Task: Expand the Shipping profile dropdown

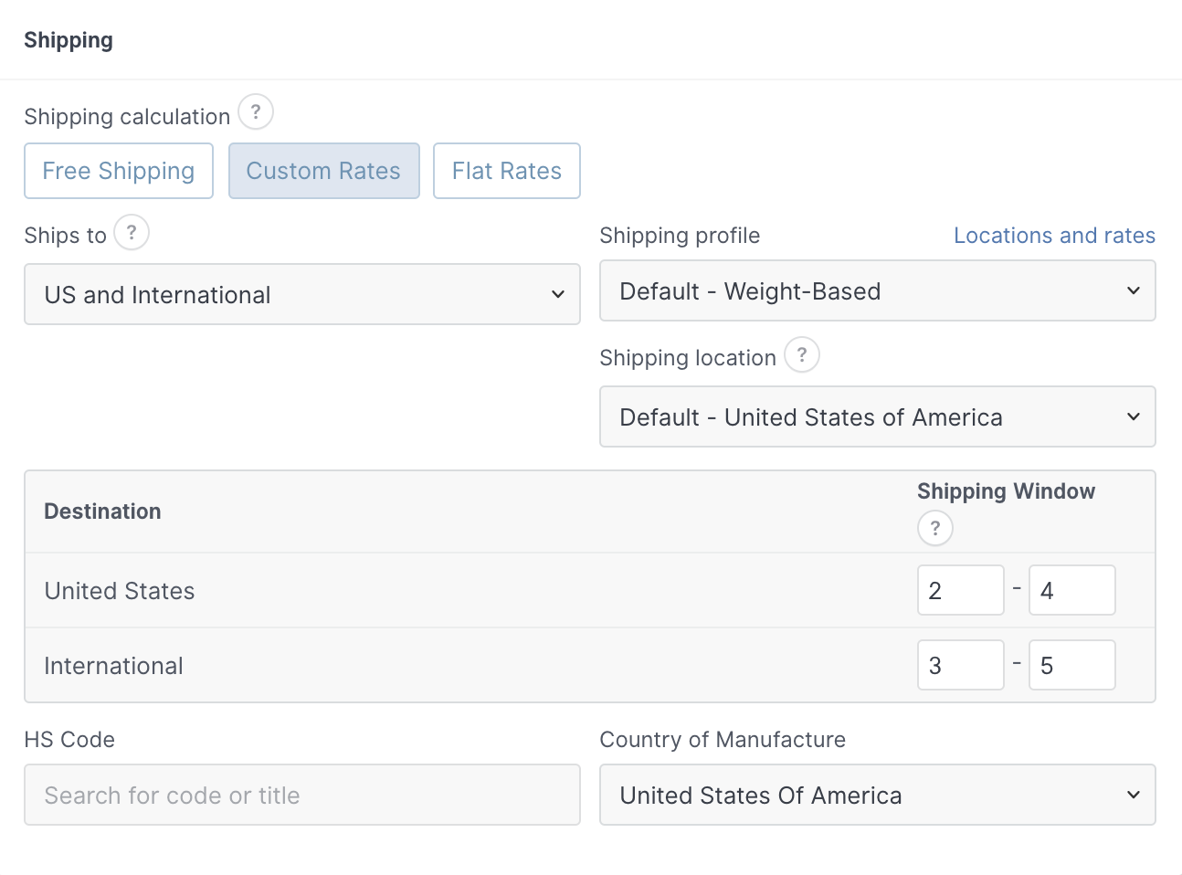Action: coord(877,291)
